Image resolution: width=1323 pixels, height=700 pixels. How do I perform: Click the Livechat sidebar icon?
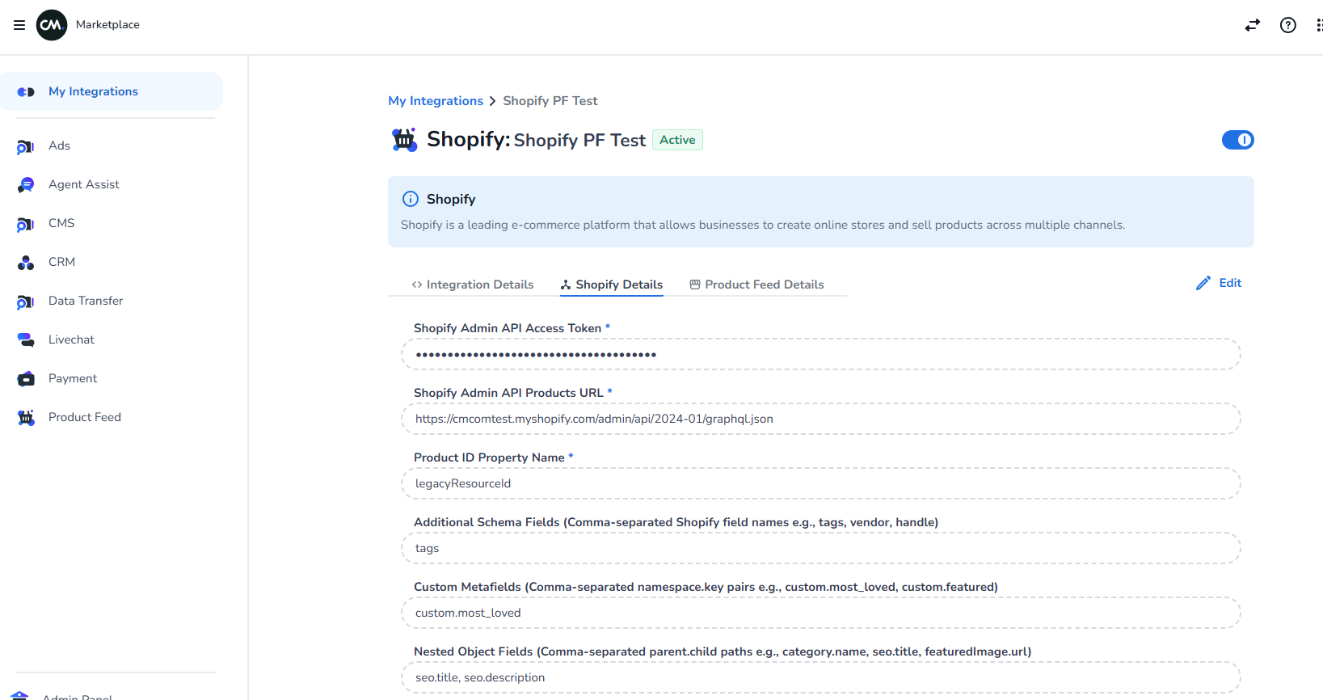(x=26, y=340)
